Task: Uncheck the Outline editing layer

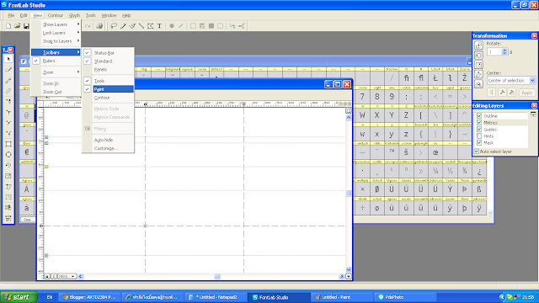Action: click(479, 116)
